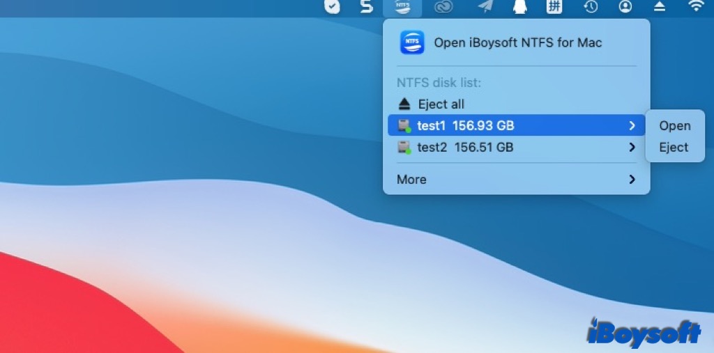The height and width of the screenshot is (353, 714).
Task: Click the S-shaped icon in menu bar
Action: [366, 7]
